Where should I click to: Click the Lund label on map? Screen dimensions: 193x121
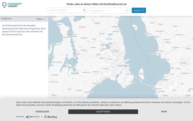click(x=183, y=63)
